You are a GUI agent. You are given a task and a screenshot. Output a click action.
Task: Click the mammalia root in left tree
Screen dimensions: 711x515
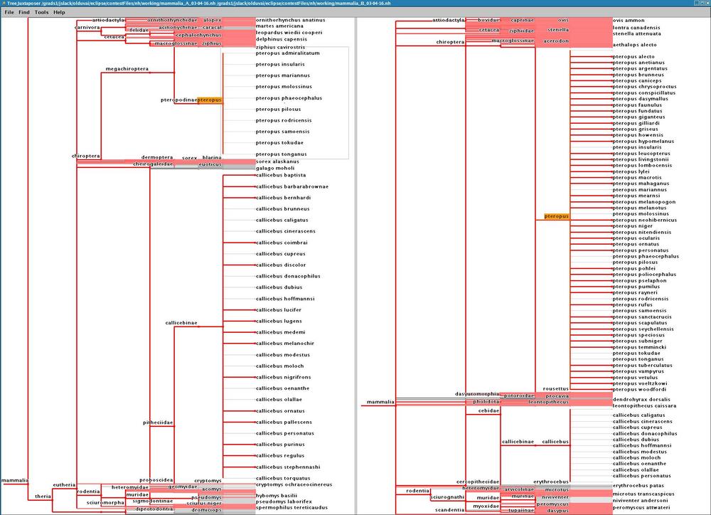[x=14, y=480]
